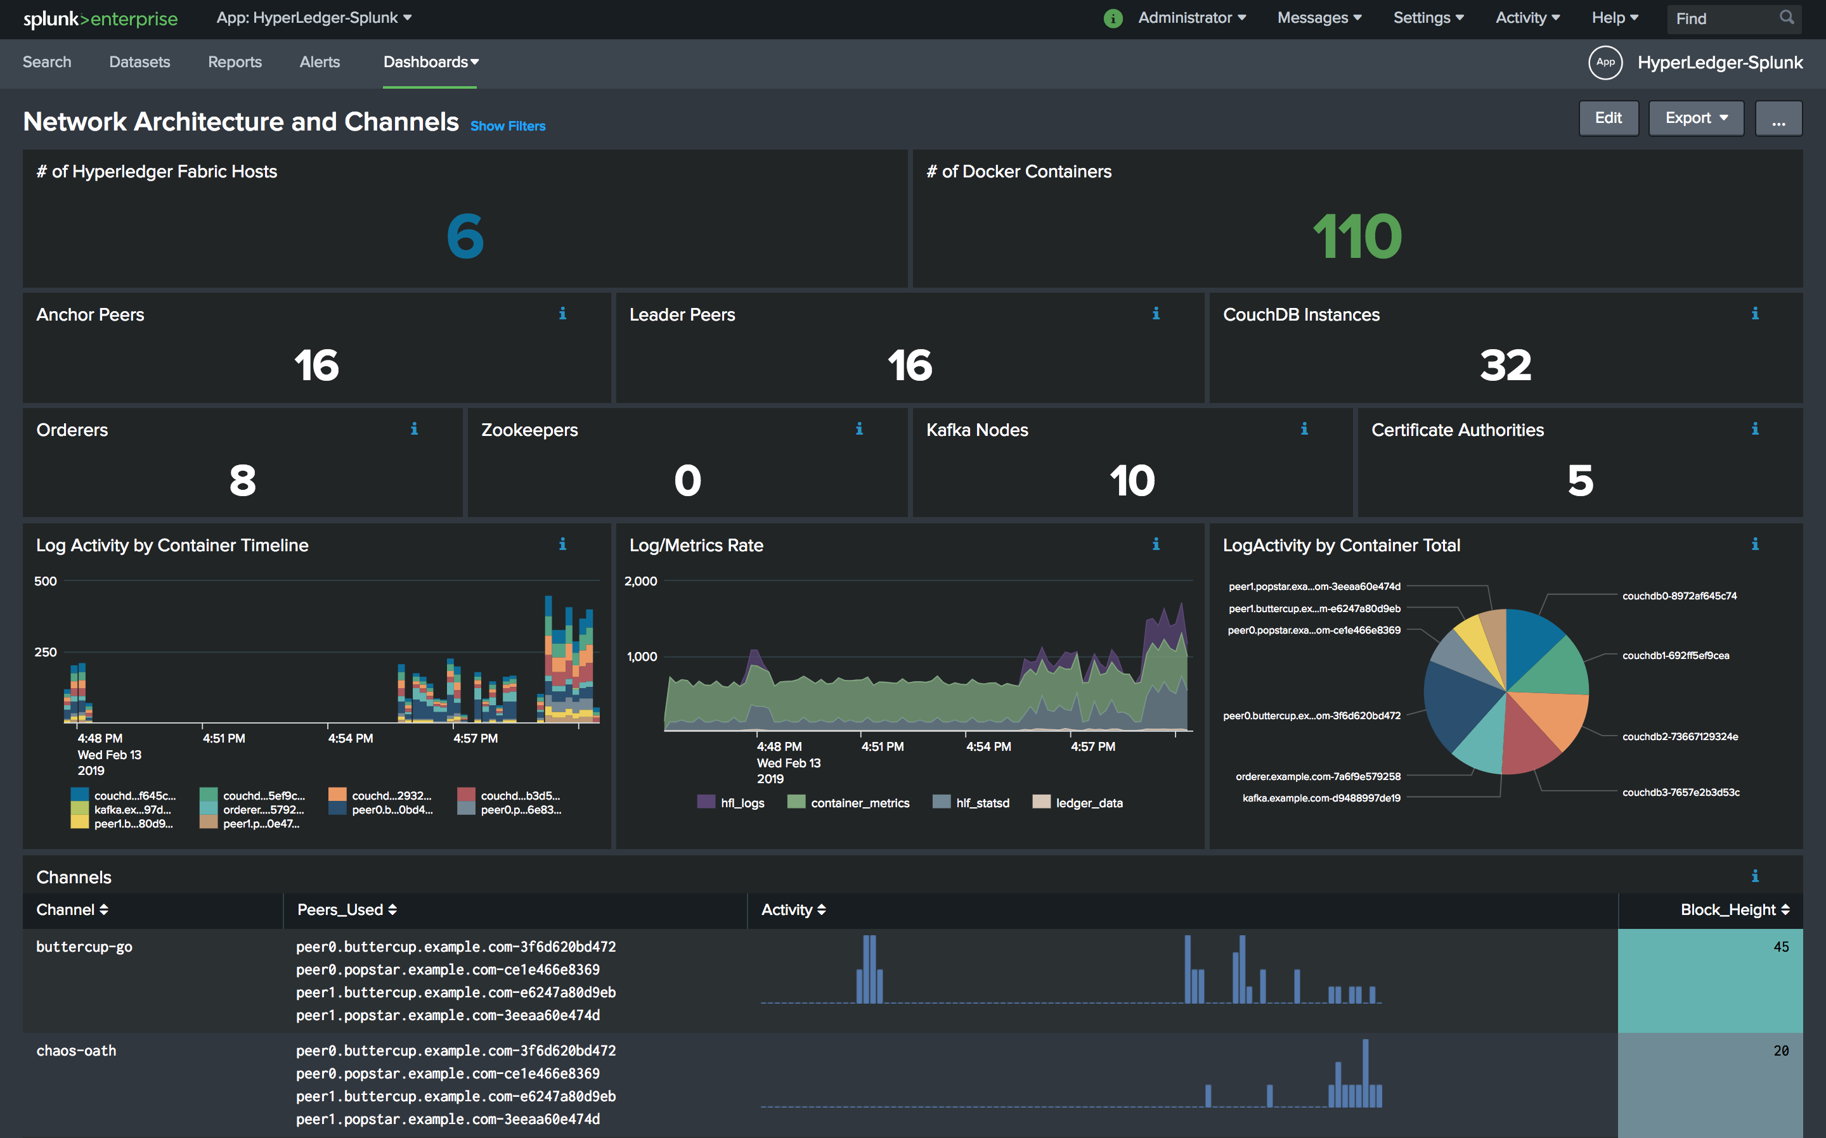Toggle hfl_logs legend swatch
The width and height of the screenshot is (1826, 1138).
coord(706,802)
